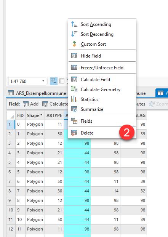Click the Statistics bar chart icon

point(74,99)
